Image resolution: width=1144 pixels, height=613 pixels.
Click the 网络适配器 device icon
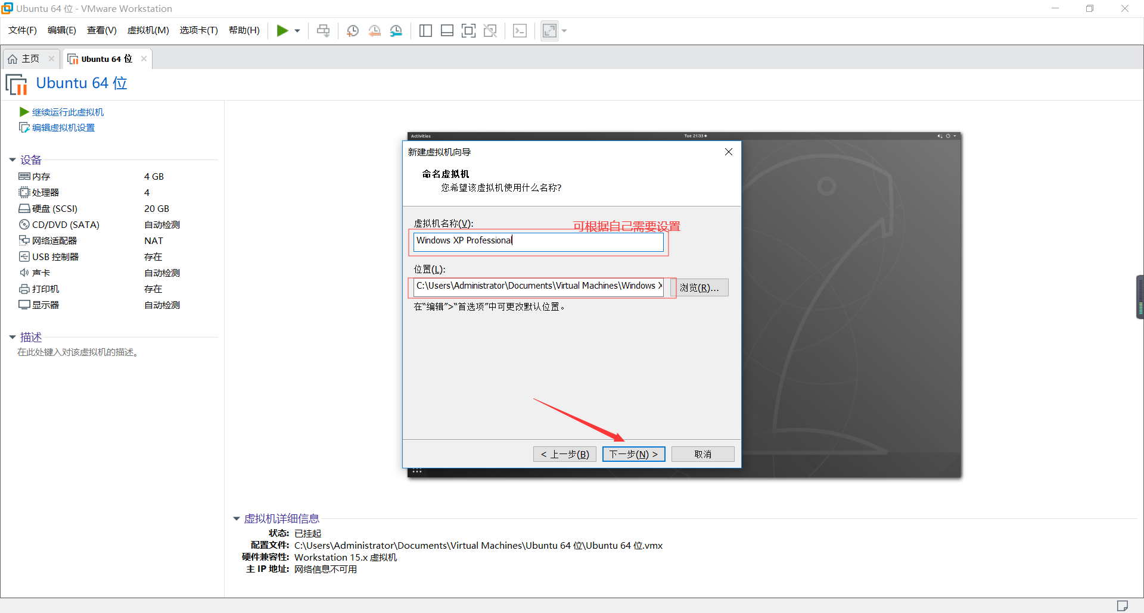pos(24,240)
